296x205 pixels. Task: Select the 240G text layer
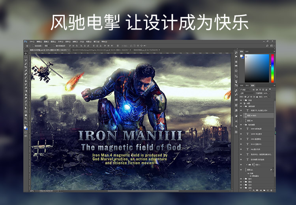pos(258,139)
